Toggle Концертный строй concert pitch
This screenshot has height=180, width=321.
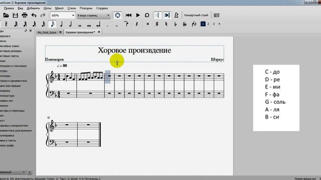point(196,15)
